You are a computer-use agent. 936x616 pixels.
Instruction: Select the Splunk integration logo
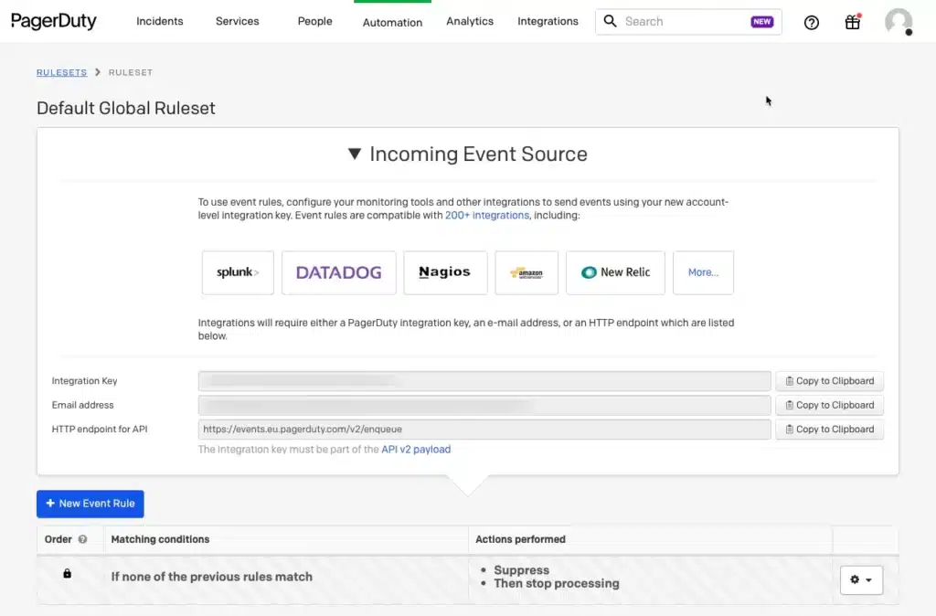pos(238,272)
